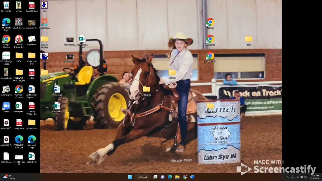Open the Order History PDF
The width and height of the screenshot is (322, 181).
point(32,7)
